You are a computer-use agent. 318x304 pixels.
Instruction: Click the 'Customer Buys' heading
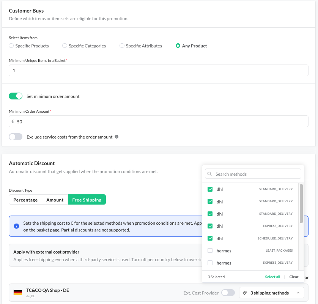tap(26, 11)
